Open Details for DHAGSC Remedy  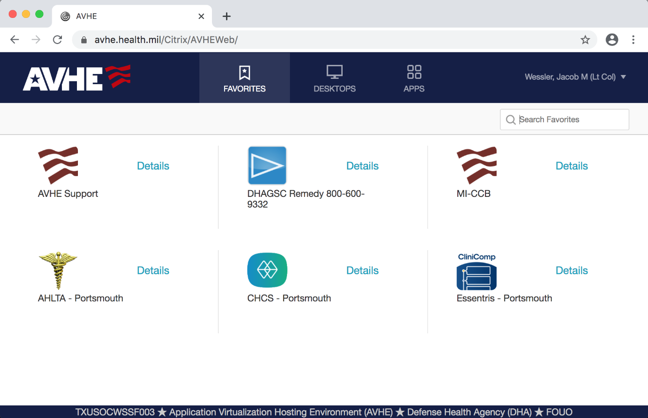tap(362, 166)
